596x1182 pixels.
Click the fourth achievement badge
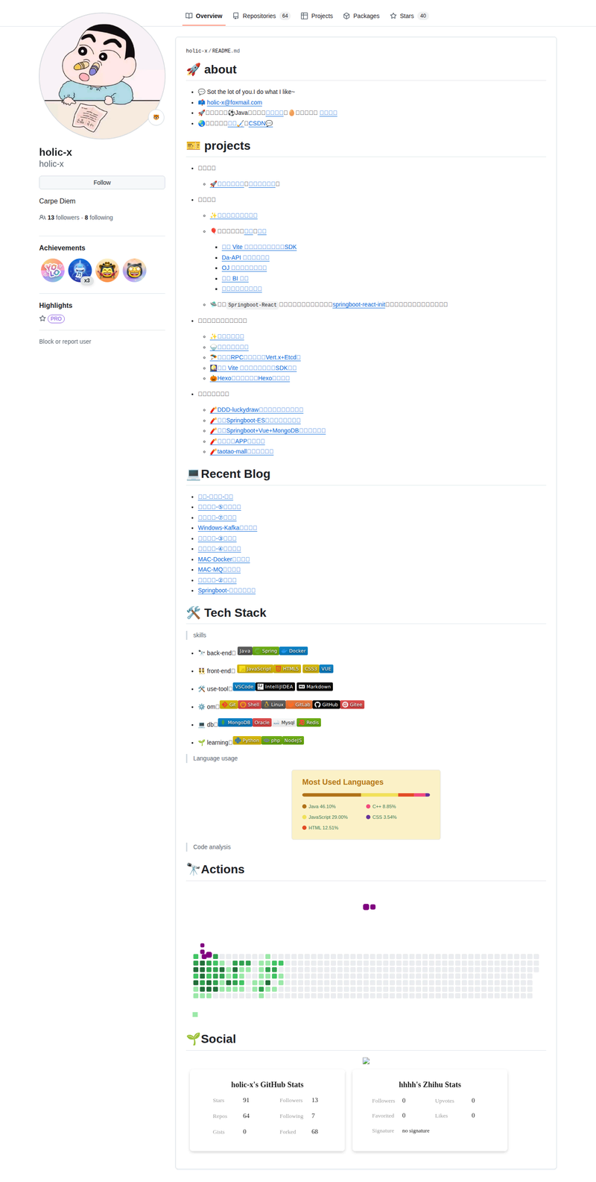point(134,270)
